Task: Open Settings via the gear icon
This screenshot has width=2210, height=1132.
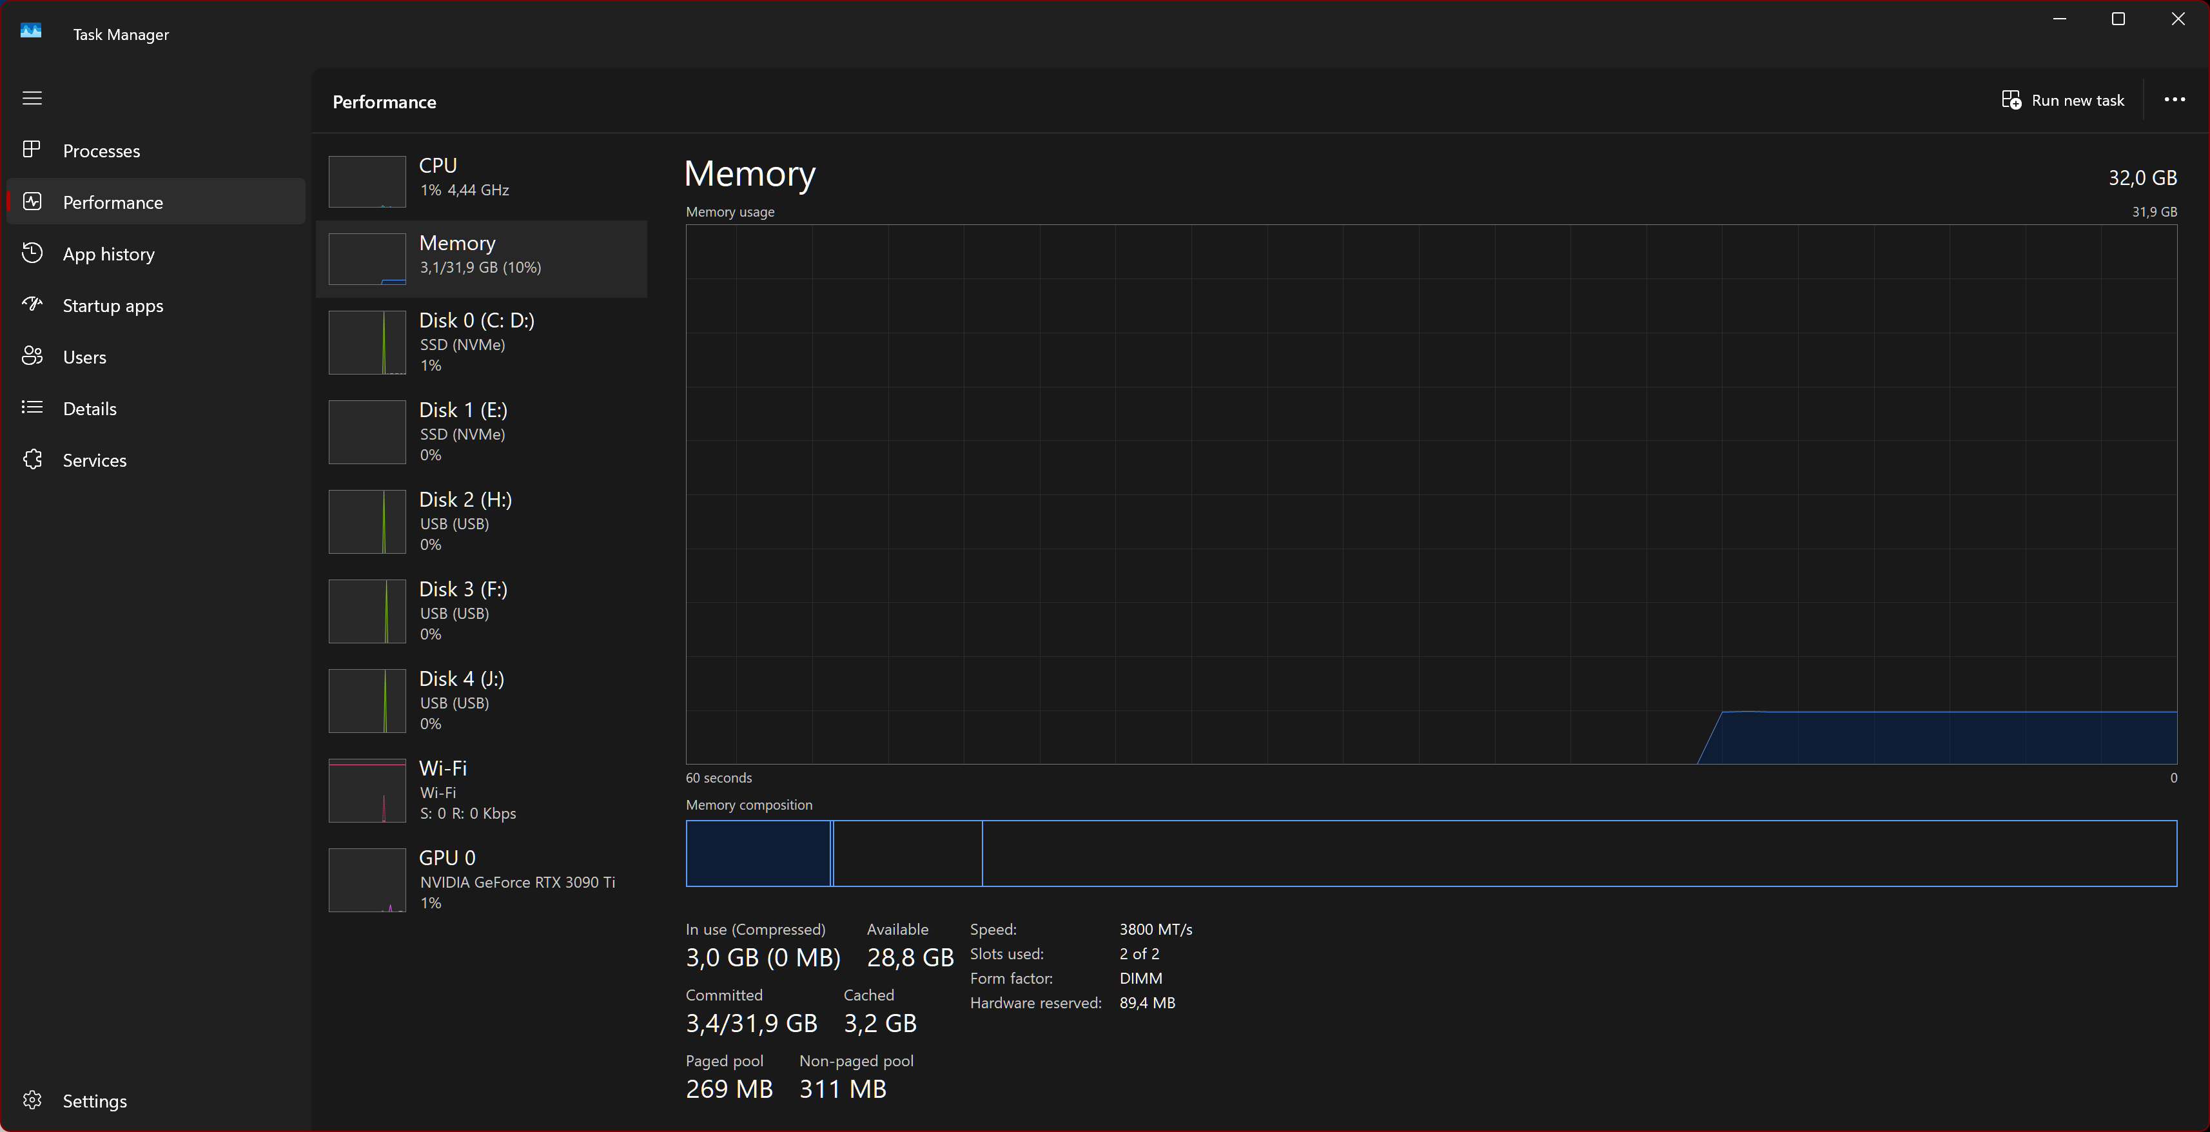Action: click(x=32, y=1100)
